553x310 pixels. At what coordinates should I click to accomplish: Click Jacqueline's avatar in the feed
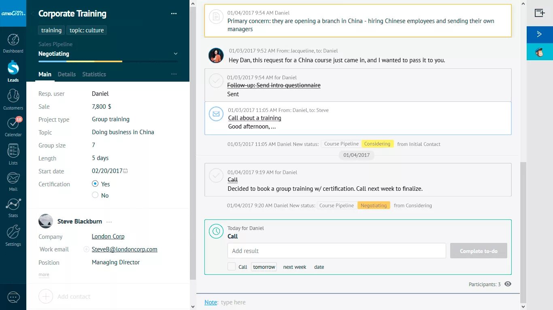(x=216, y=55)
